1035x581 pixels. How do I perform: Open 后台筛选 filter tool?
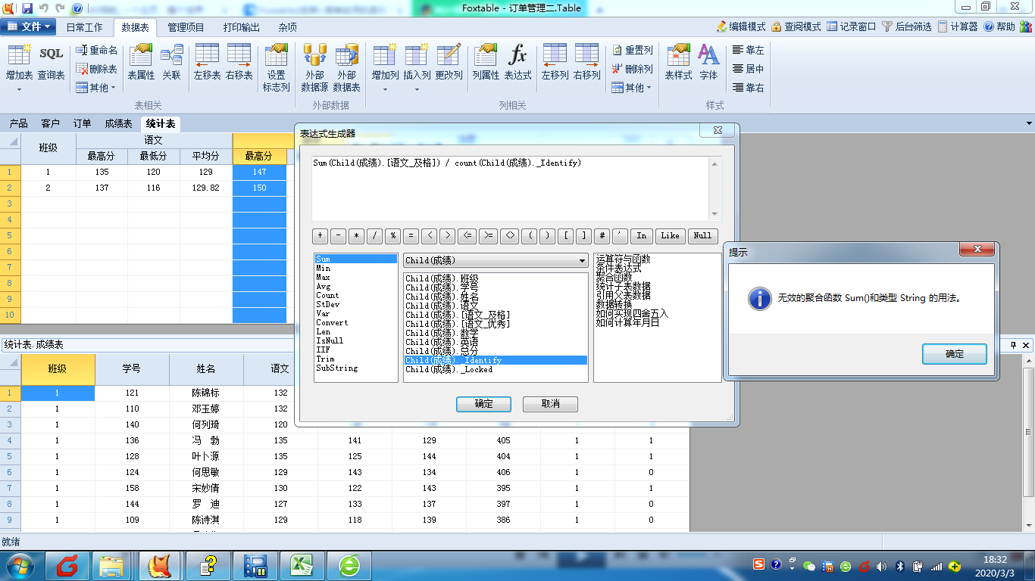(x=907, y=26)
